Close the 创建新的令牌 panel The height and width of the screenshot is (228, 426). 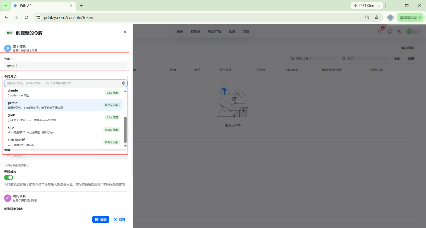coord(125,32)
